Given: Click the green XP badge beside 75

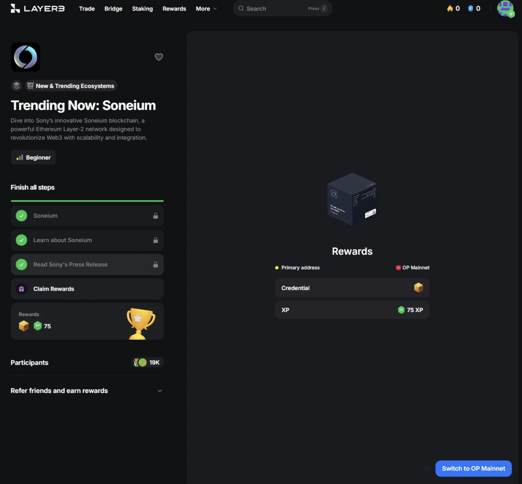Looking at the screenshot, I should point(38,326).
